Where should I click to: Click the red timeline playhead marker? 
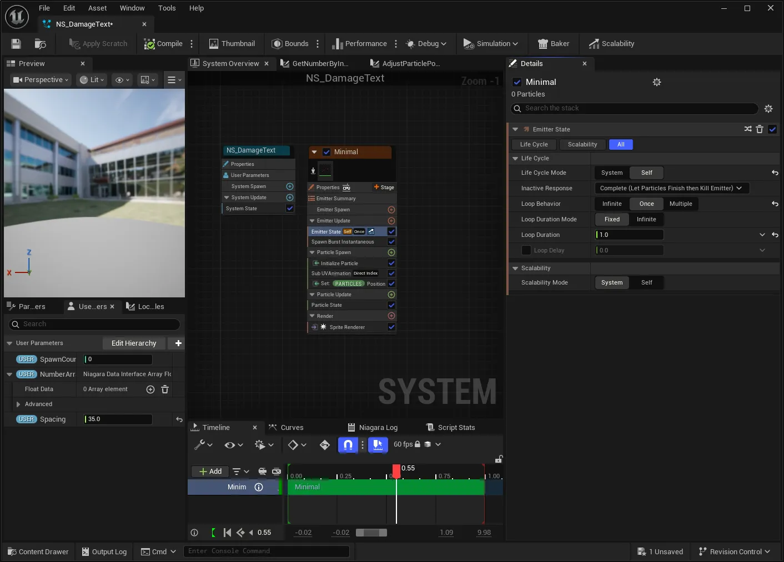pyautogui.click(x=396, y=471)
